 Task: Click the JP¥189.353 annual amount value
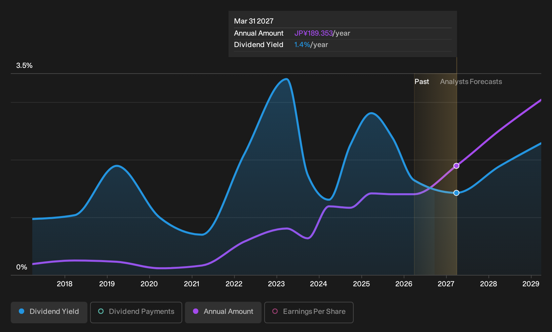point(313,33)
